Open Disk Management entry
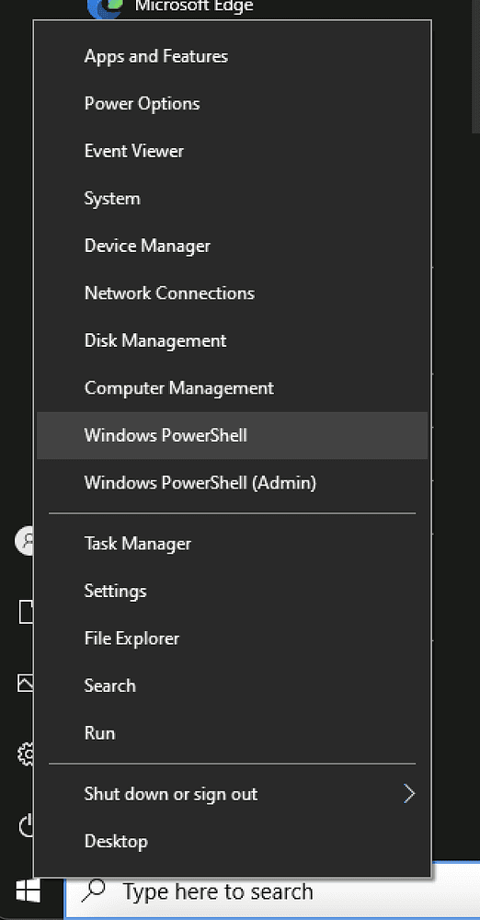 (232, 340)
